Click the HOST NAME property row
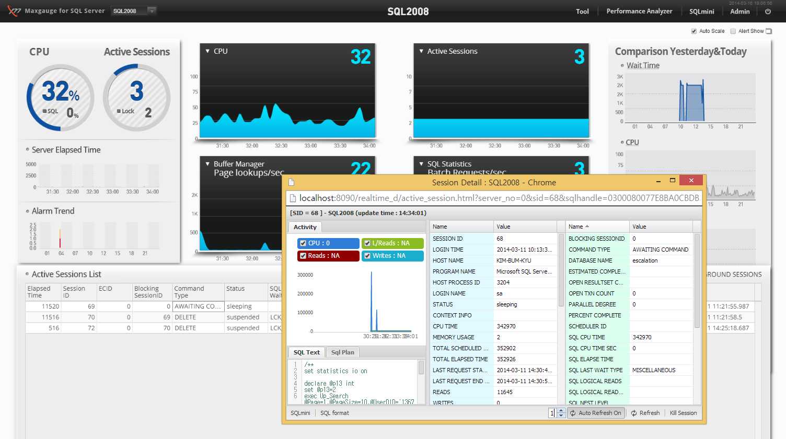 tap(493, 260)
